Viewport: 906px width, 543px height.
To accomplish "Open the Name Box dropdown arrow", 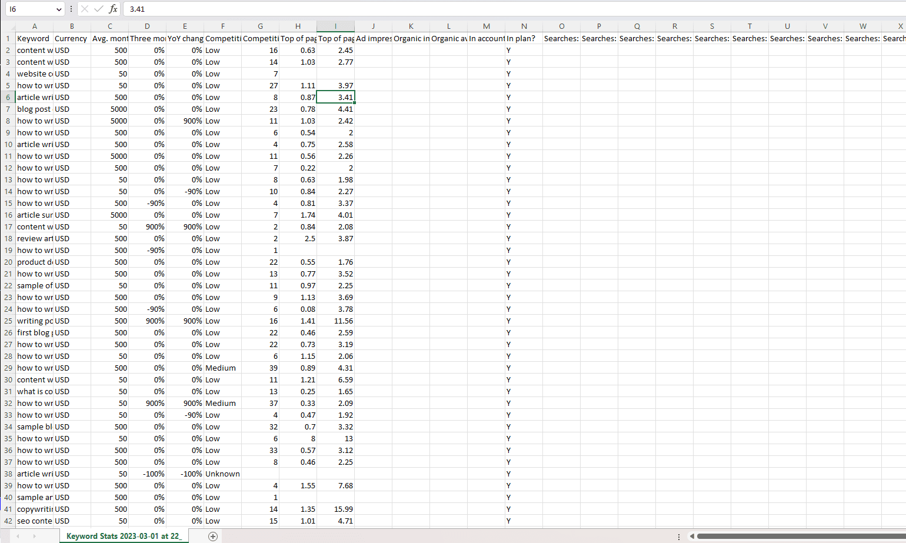I will point(58,9).
